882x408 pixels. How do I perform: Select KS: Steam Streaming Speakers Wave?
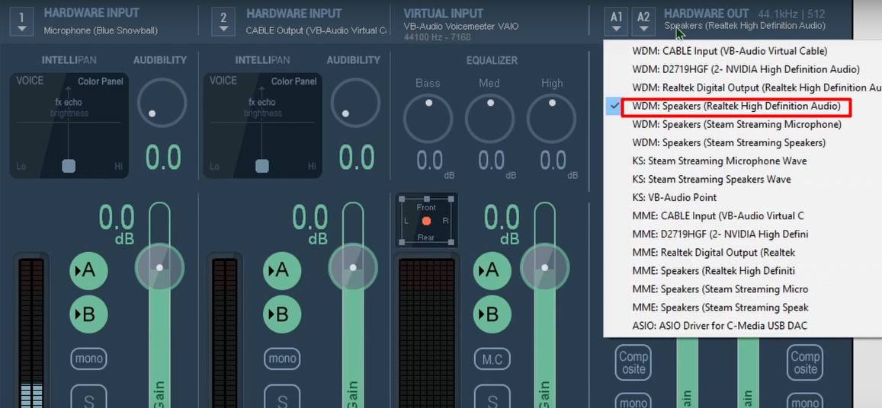pyautogui.click(x=742, y=180)
